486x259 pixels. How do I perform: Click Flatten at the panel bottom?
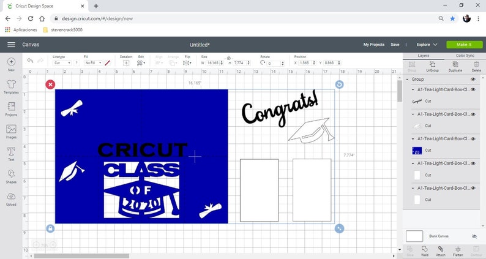tap(458, 251)
